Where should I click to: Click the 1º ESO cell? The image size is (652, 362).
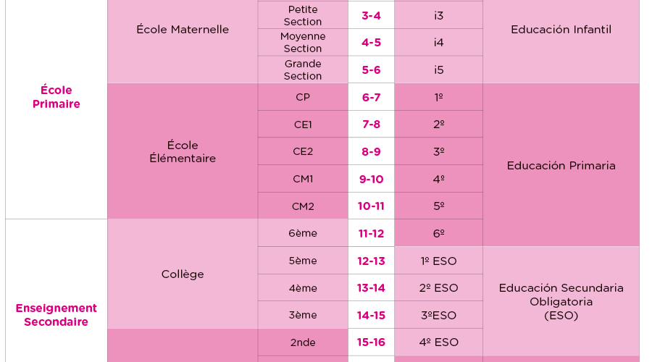[x=438, y=261]
